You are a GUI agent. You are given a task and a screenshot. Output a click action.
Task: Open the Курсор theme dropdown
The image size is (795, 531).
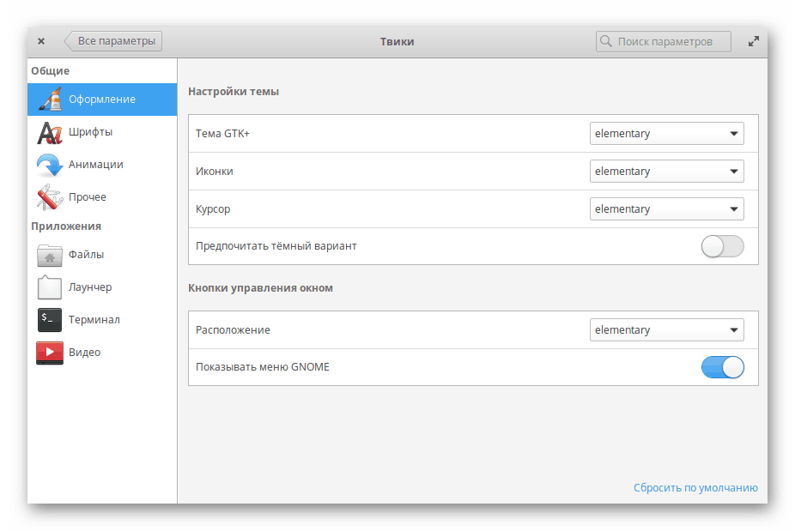[666, 209]
